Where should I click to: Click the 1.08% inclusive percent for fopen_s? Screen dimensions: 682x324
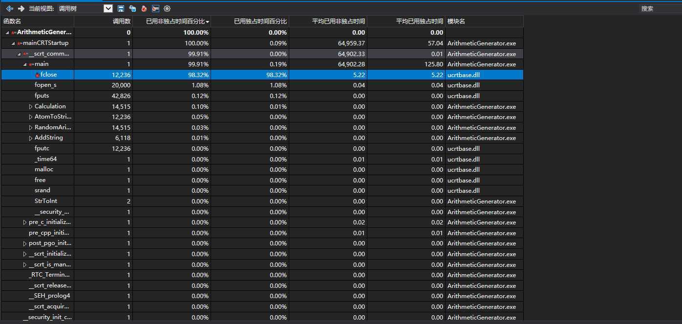200,85
